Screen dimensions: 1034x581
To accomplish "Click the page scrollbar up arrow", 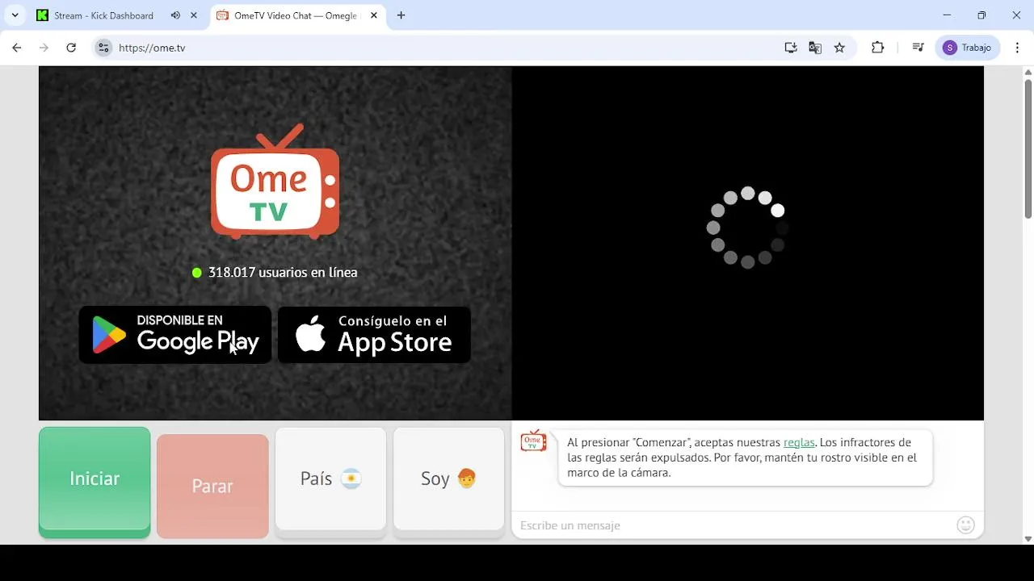I will click(1028, 73).
